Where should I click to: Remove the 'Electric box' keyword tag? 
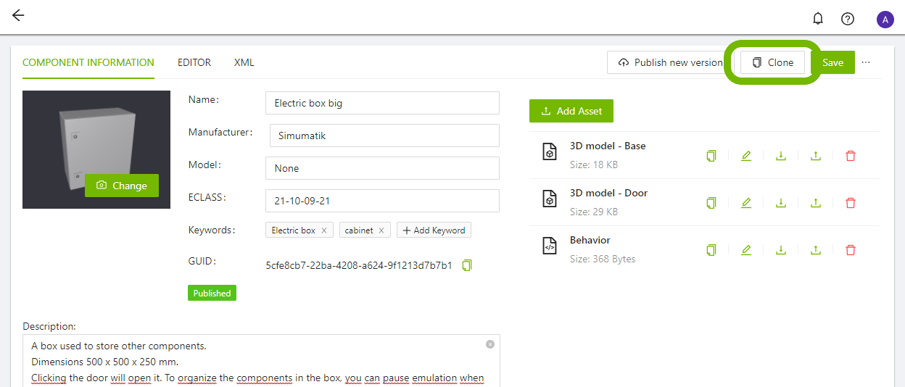[x=324, y=230]
